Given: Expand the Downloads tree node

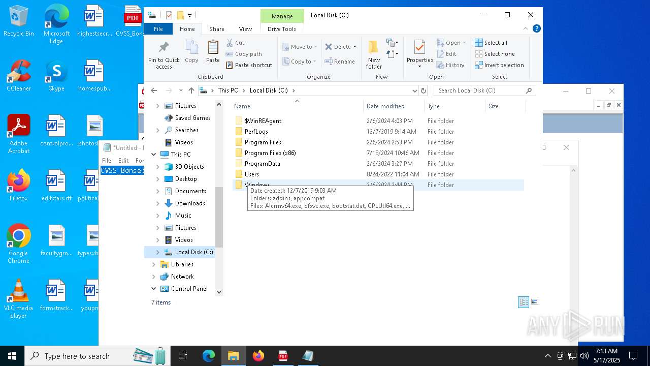Looking at the screenshot, I should pyautogui.click(x=157, y=203).
